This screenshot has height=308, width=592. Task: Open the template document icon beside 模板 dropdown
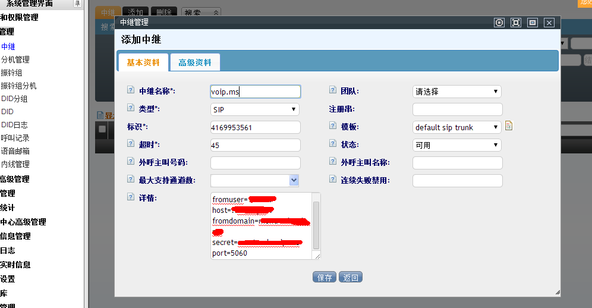coord(509,126)
